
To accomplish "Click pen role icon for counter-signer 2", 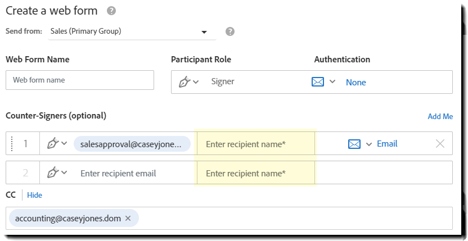I will 53,173.
